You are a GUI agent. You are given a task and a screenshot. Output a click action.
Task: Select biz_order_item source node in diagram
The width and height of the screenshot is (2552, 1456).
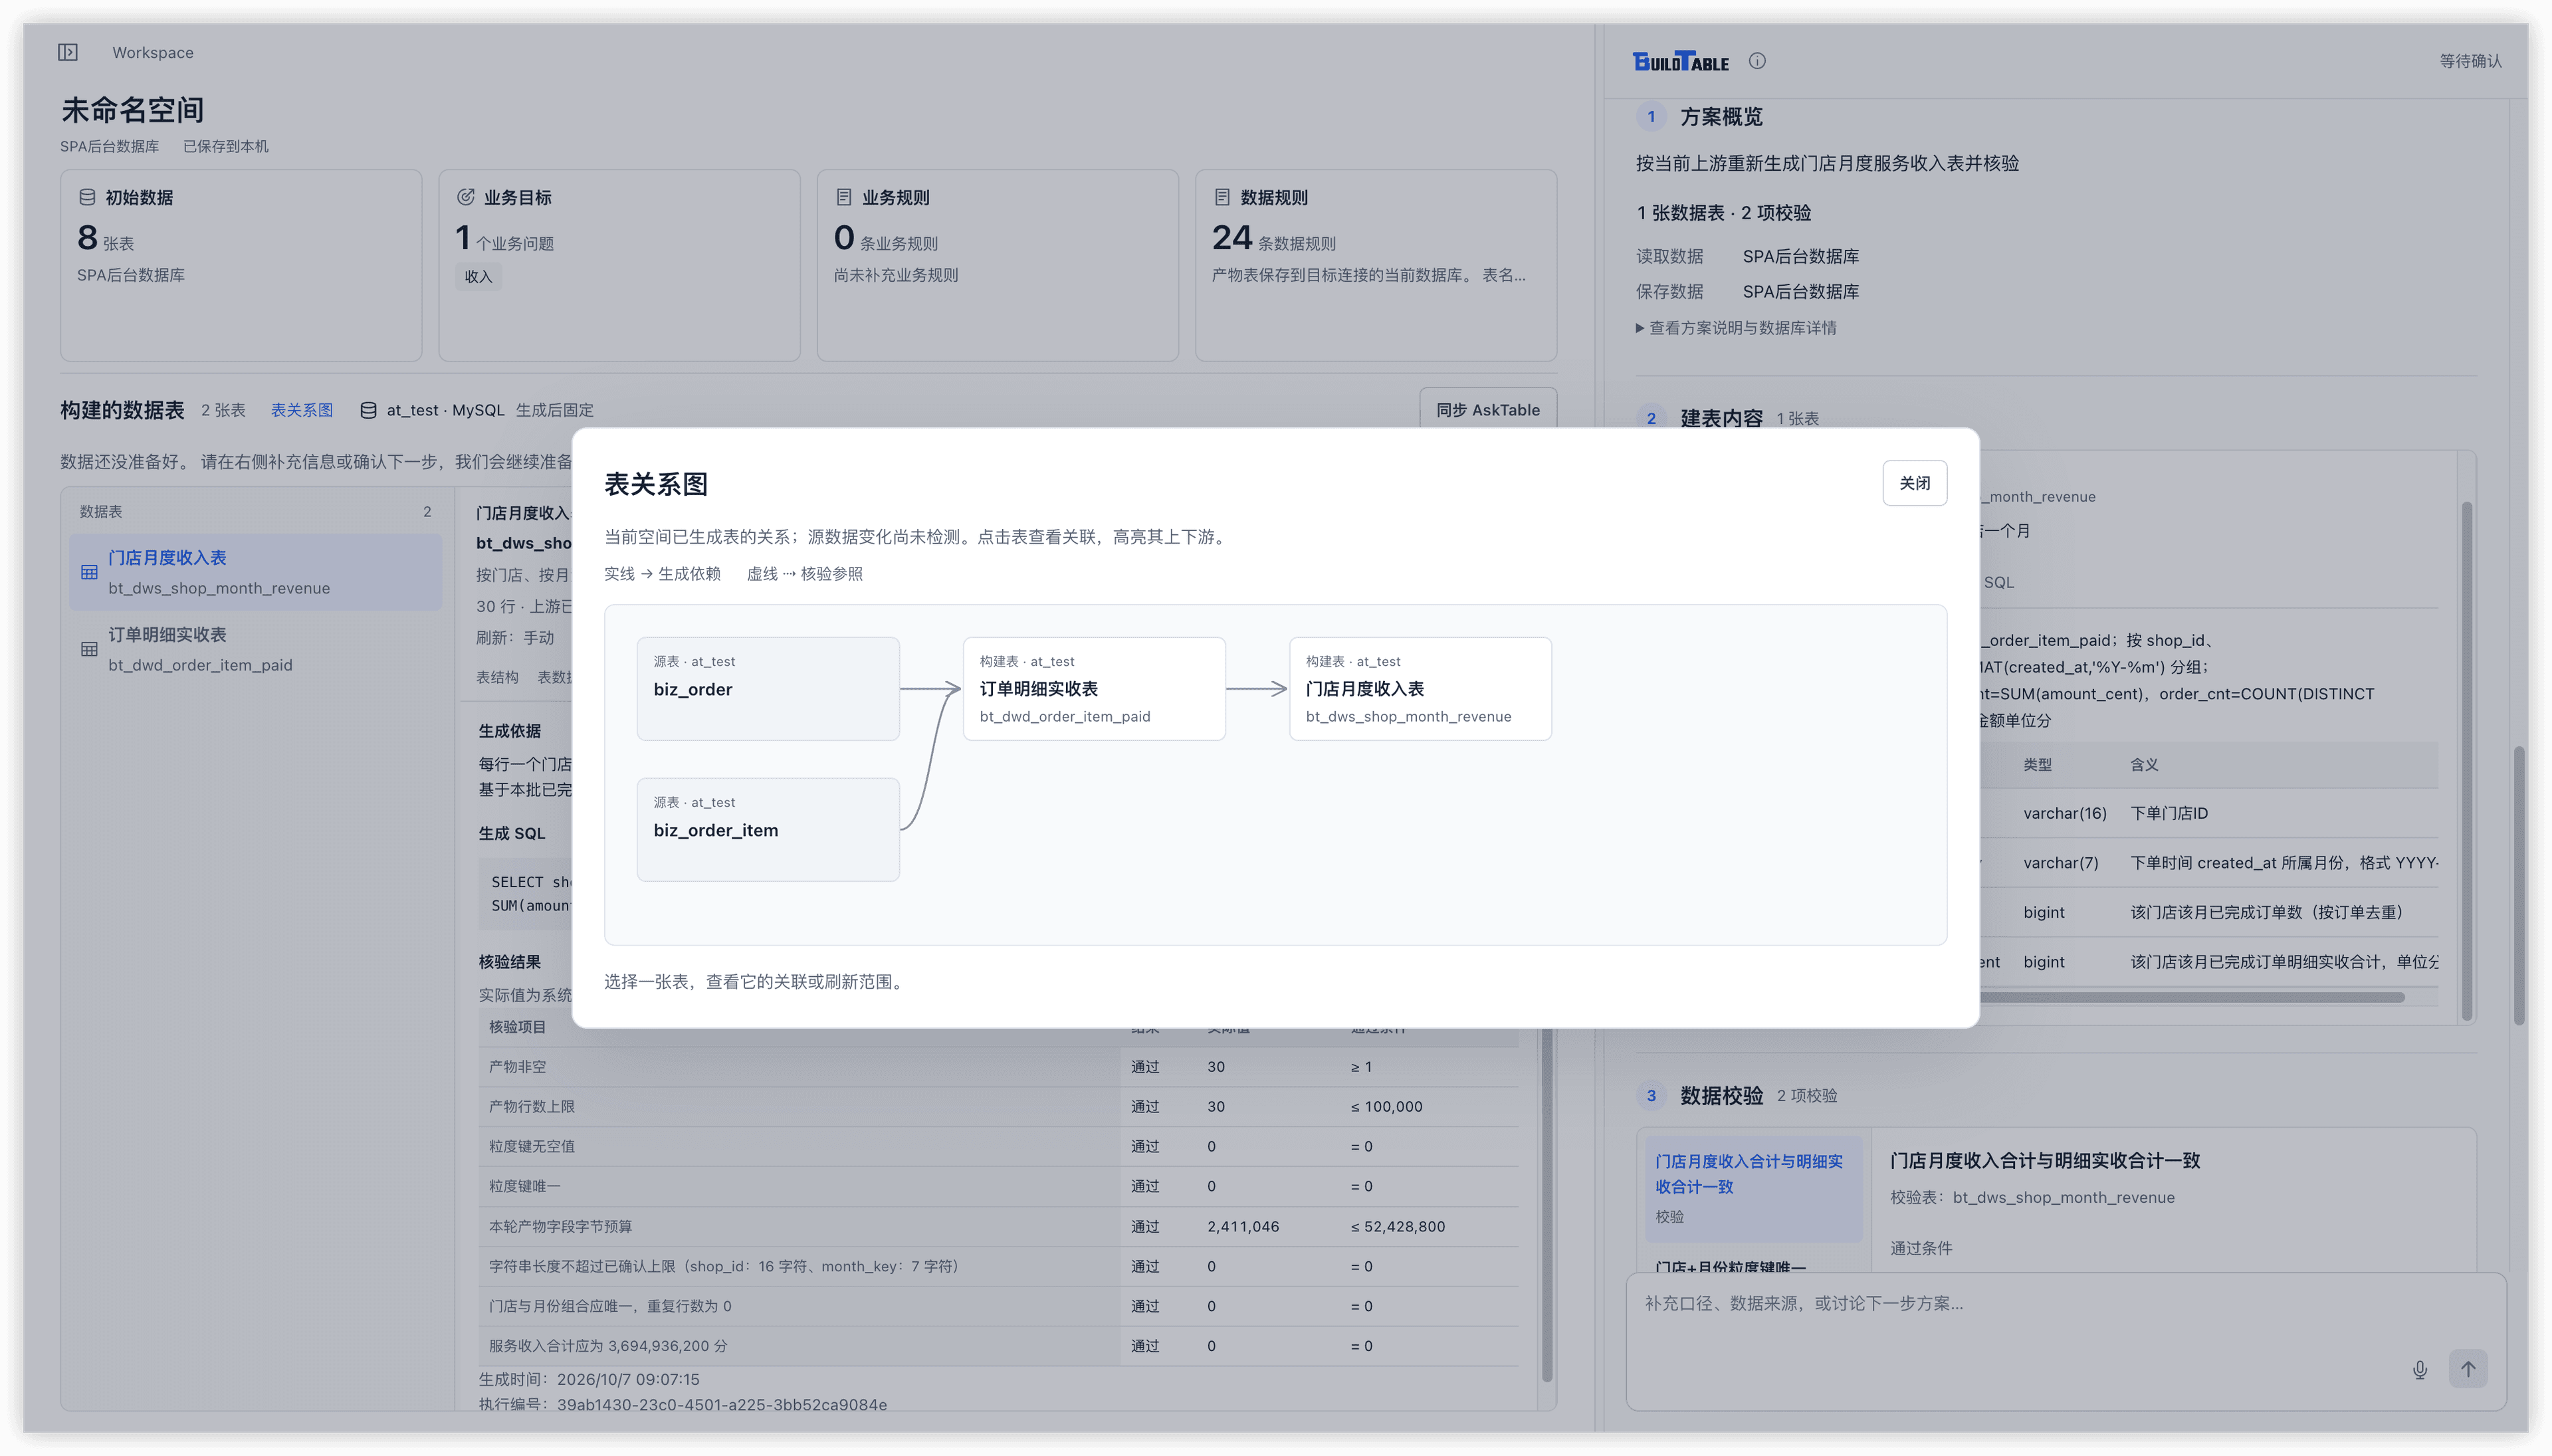[x=768, y=829]
